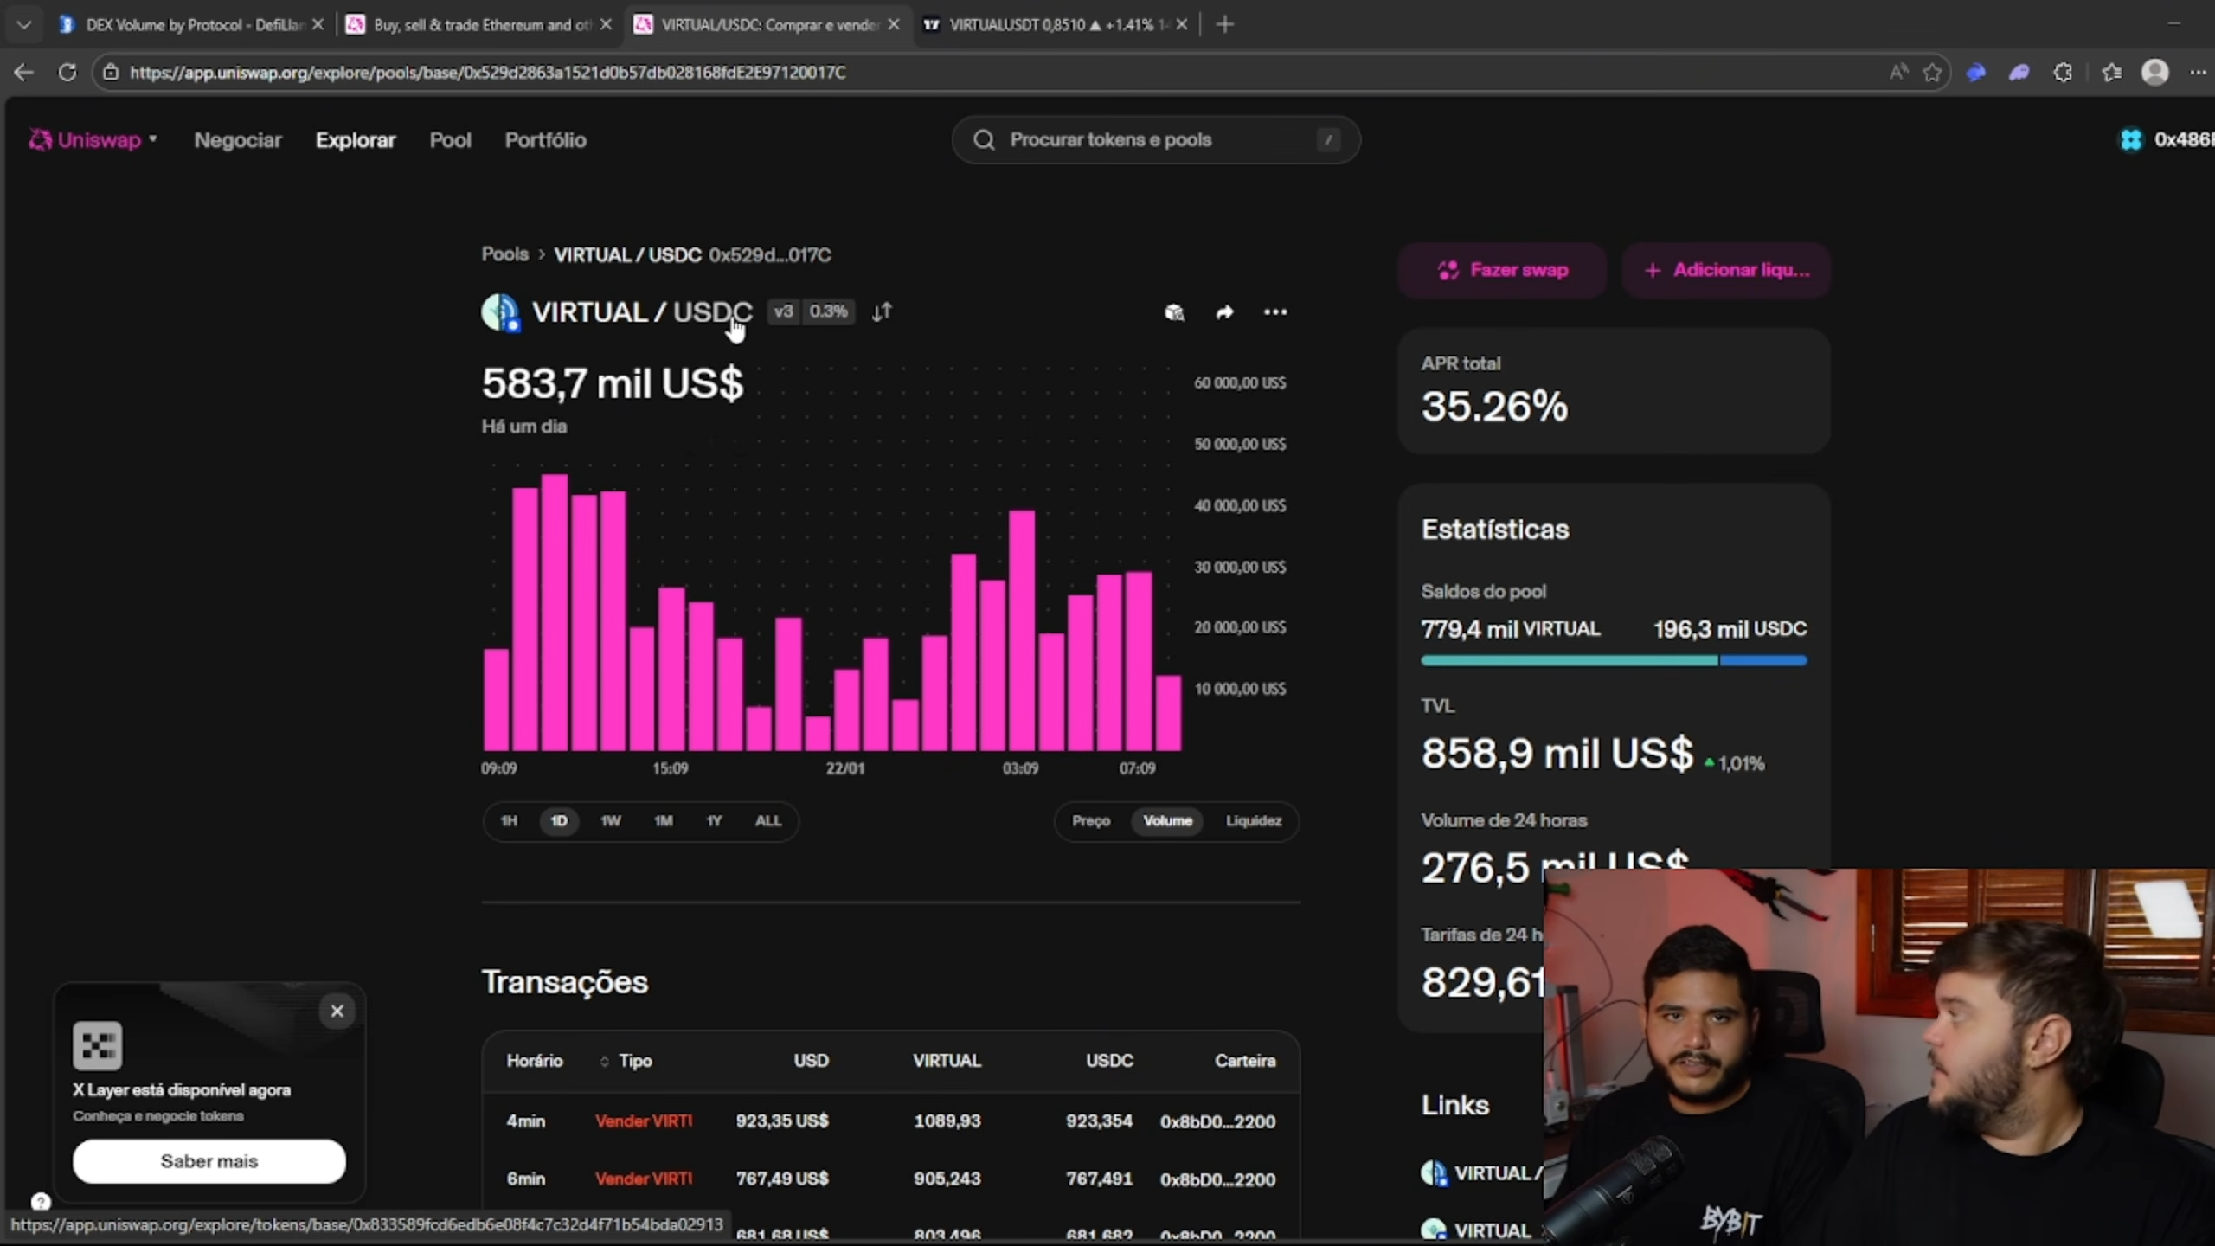
Task: Click the Horário column header
Action: 535,1061
